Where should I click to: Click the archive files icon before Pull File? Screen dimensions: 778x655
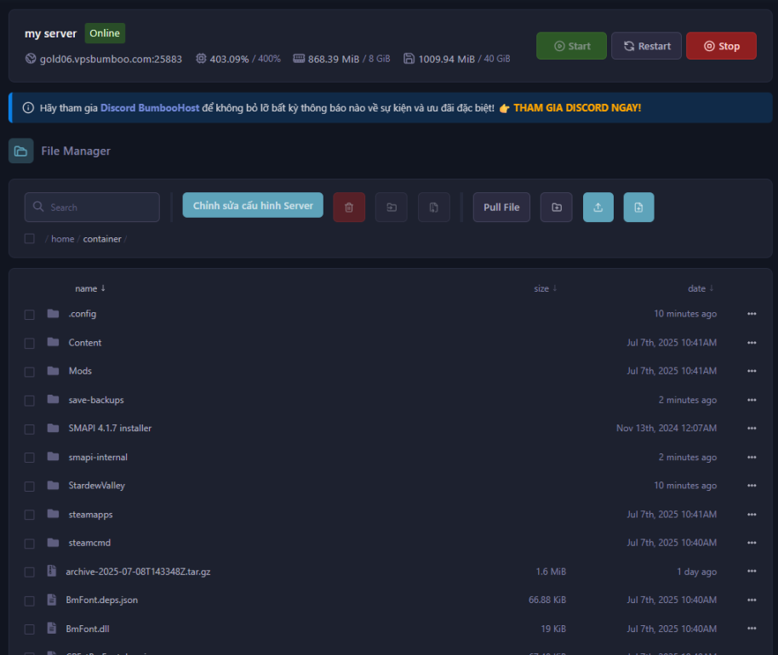point(433,208)
